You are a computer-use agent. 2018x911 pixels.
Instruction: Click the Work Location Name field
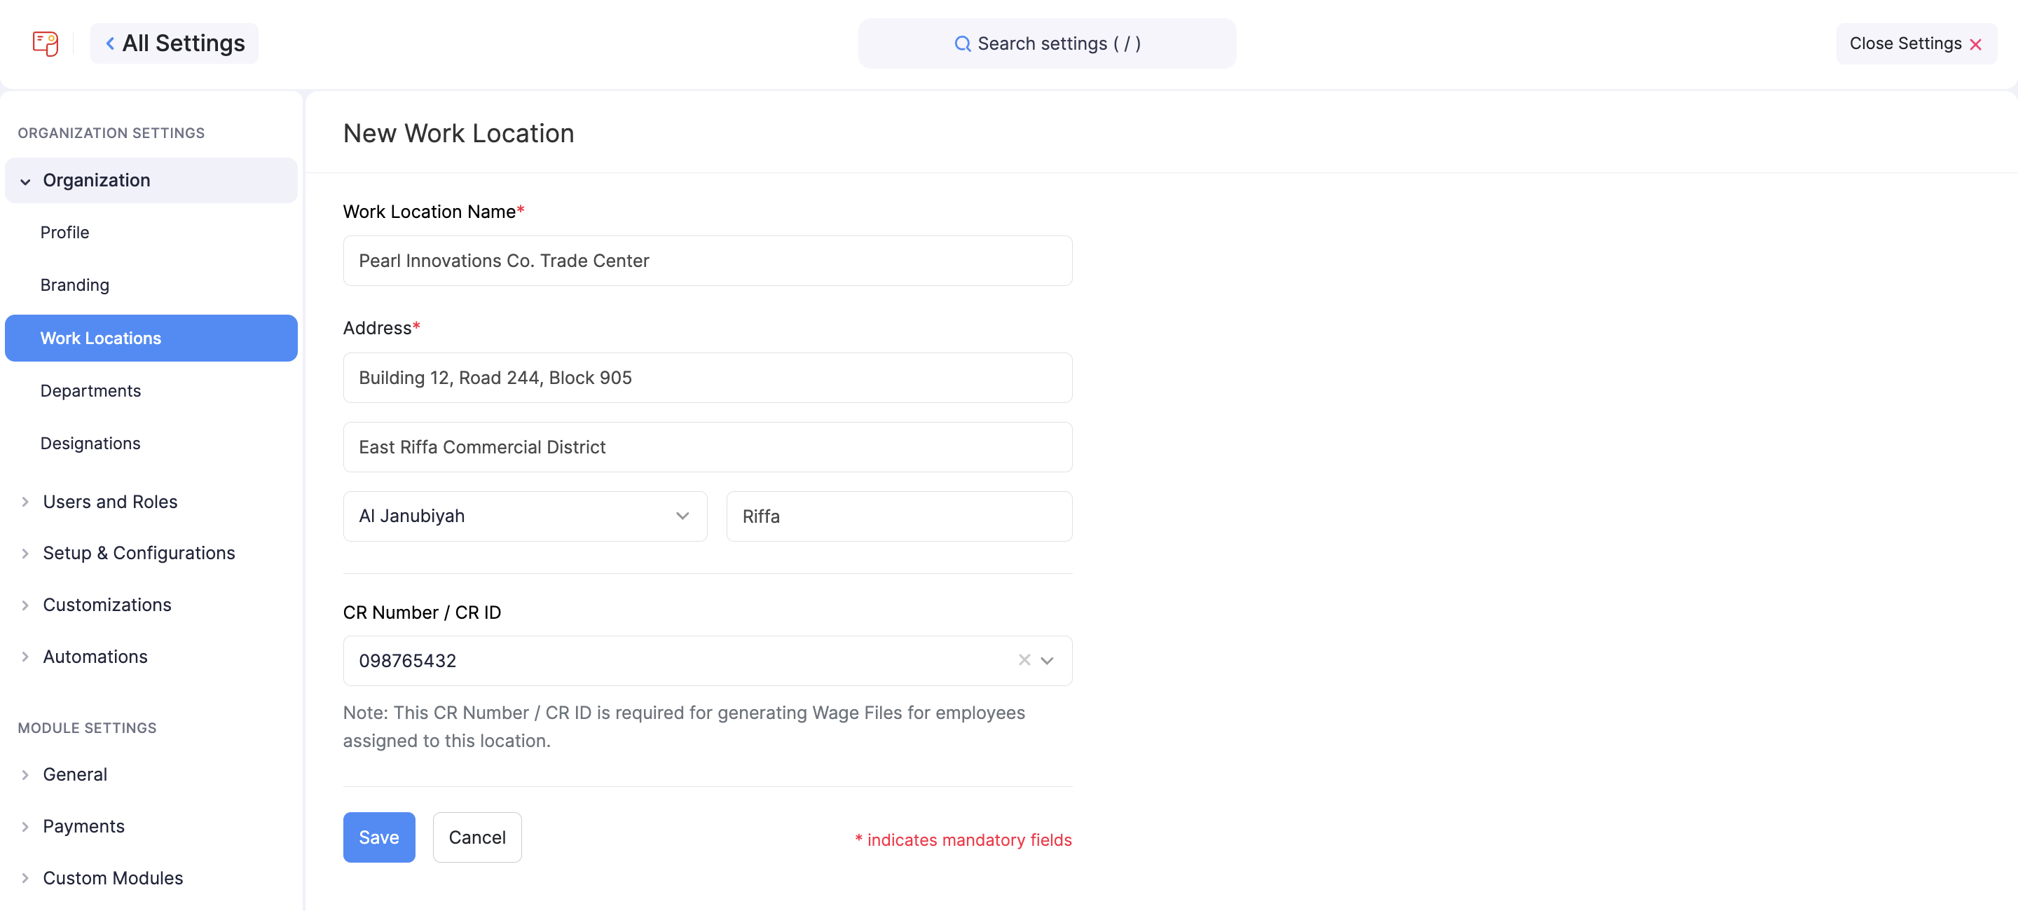click(708, 261)
